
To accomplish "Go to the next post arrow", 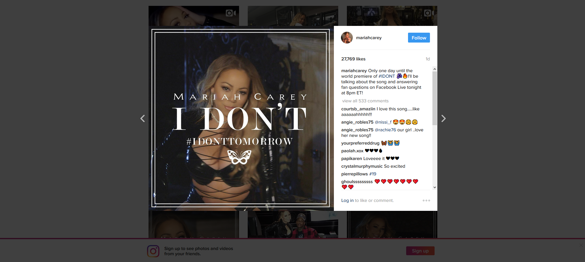I will [x=443, y=118].
